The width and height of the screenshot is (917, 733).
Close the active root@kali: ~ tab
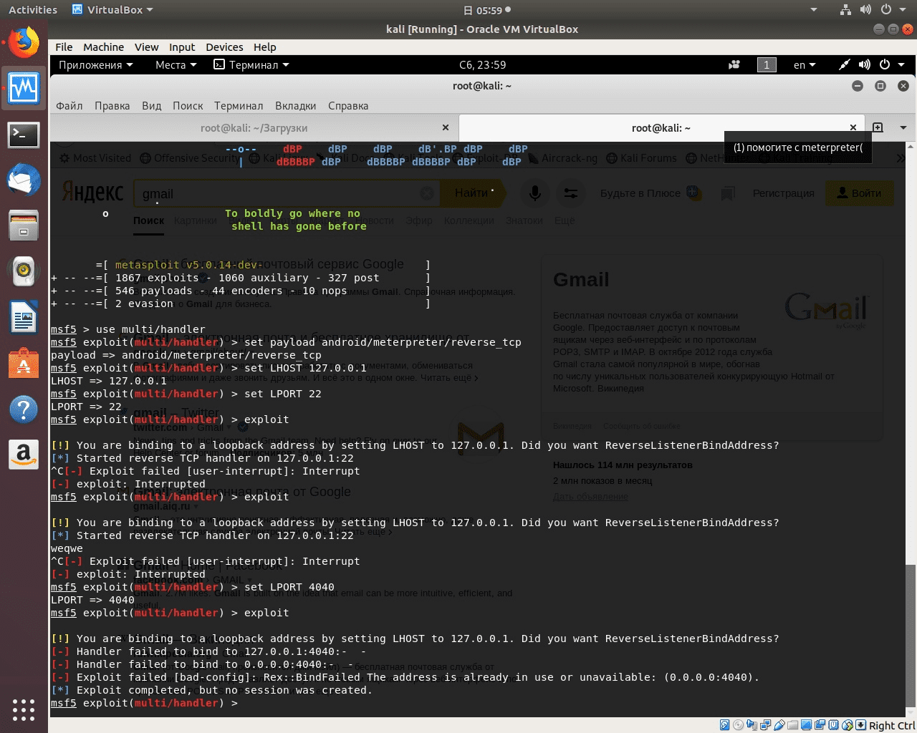coord(853,127)
